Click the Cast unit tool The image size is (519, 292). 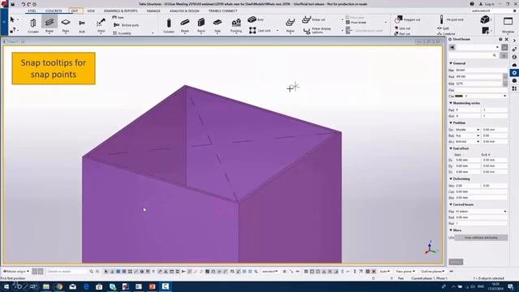[x=260, y=31]
